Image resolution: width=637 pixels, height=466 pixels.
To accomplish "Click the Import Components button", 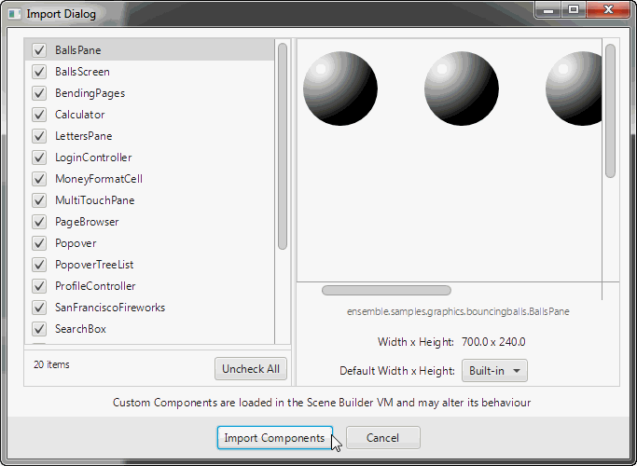I will (275, 438).
